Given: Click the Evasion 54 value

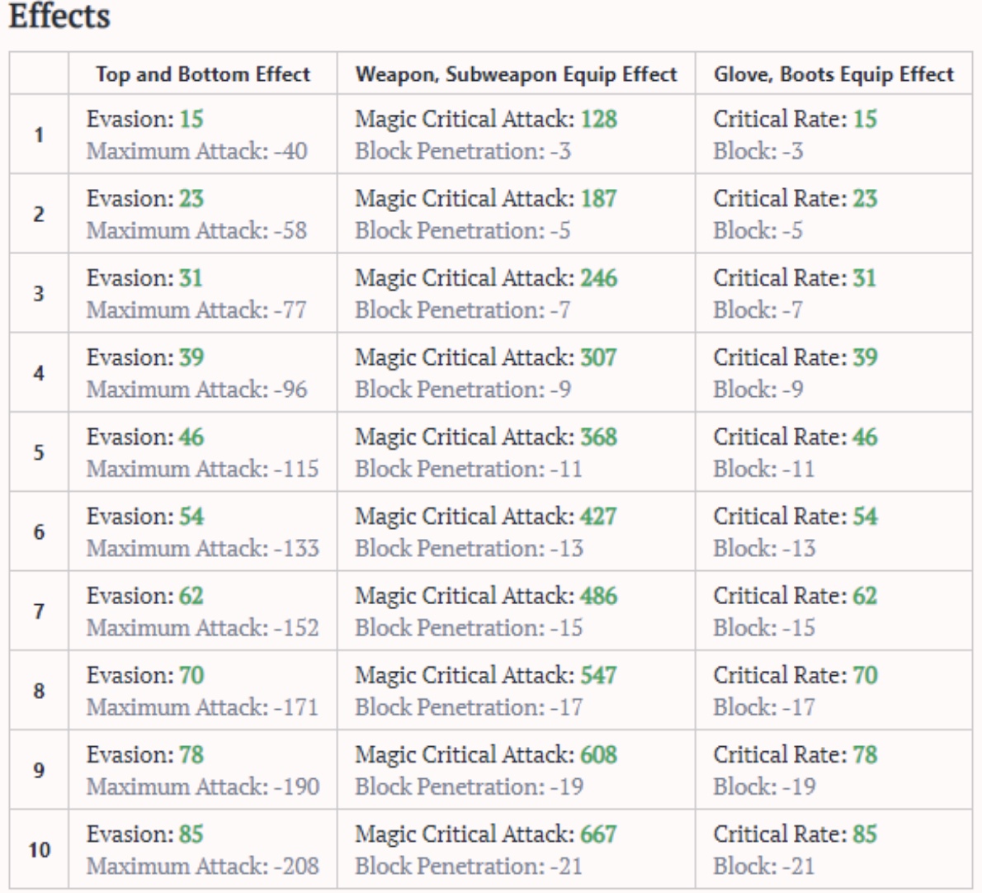Looking at the screenshot, I should [x=144, y=517].
